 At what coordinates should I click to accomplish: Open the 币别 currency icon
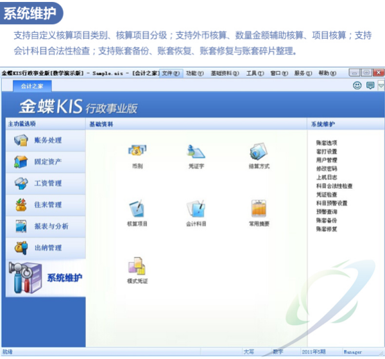click(x=137, y=151)
